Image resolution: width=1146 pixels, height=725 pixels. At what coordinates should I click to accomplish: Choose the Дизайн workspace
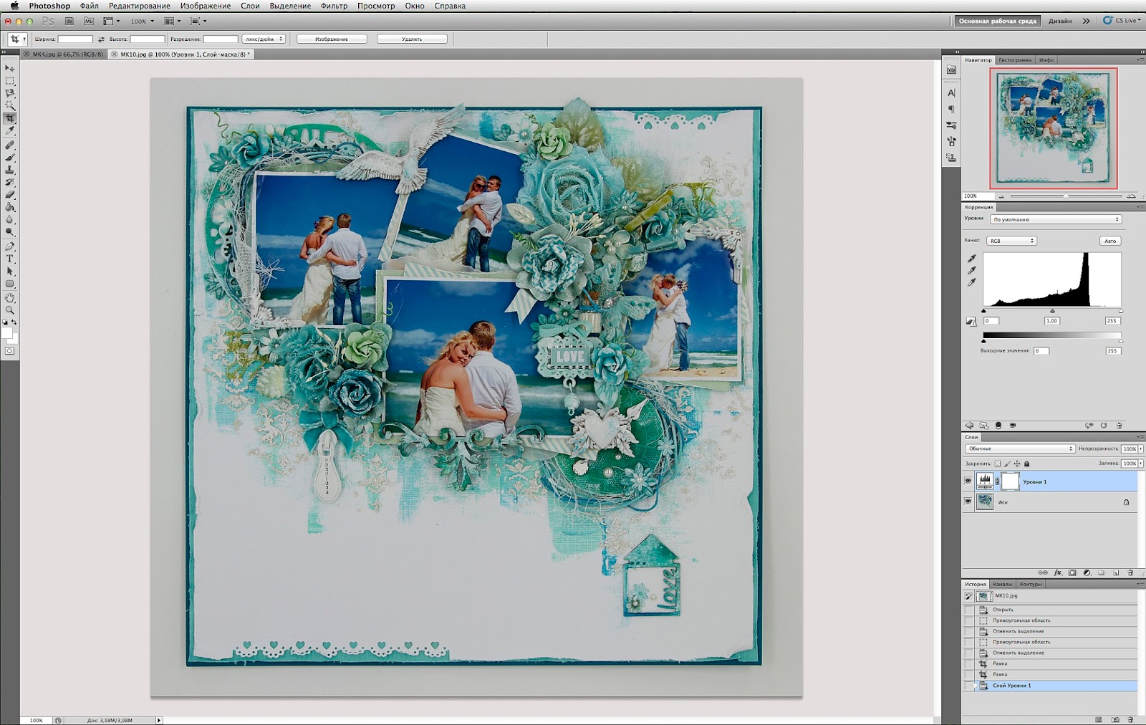tap(1060, 21)
